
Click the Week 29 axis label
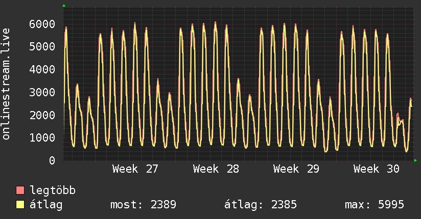tap(296, 169)
